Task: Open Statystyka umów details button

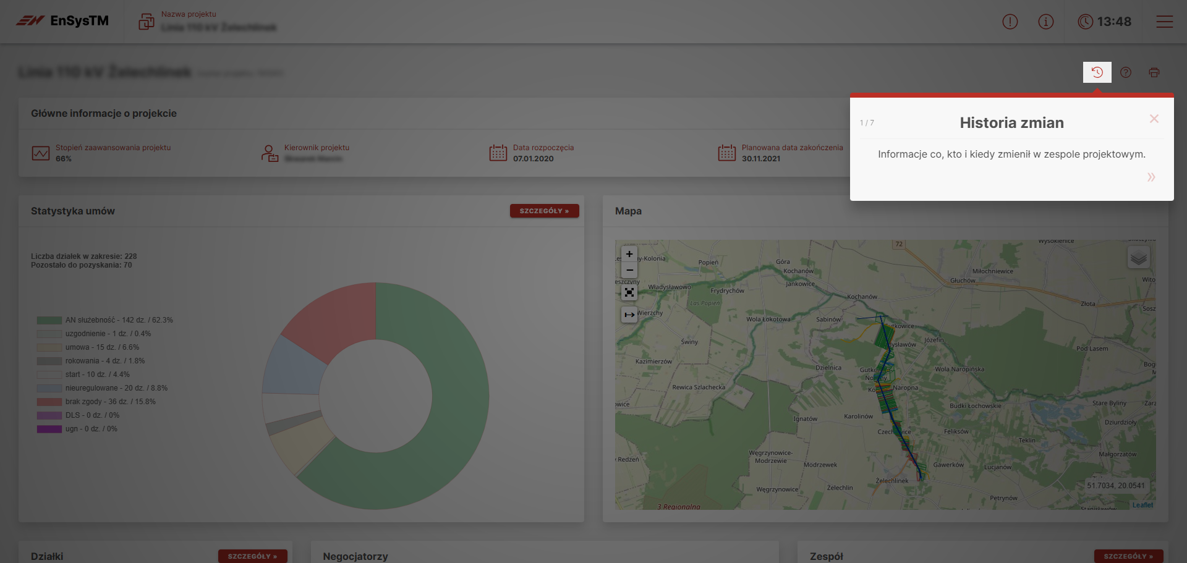Action: tap(544, 211)
